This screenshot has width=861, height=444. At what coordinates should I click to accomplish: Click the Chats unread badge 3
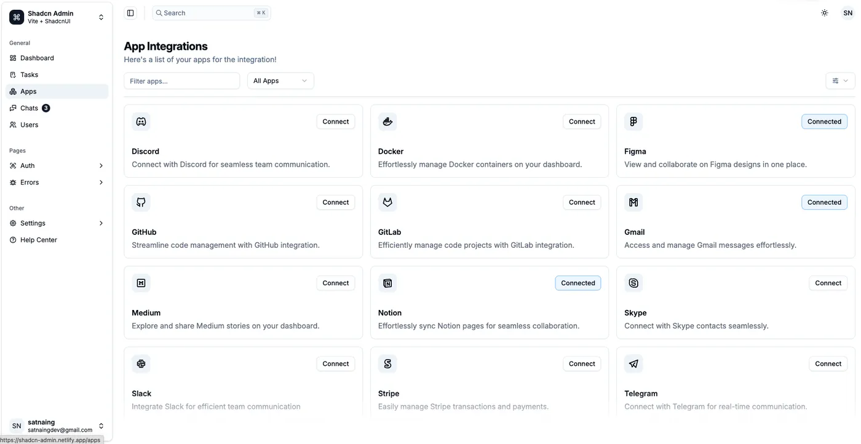[46, 108]
